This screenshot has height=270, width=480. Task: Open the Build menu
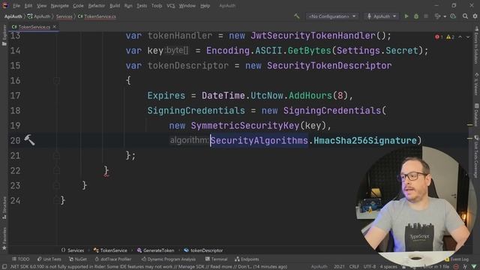click(x=115, y=5)
